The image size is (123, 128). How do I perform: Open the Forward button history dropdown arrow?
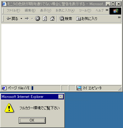click(x=32, y=19)
